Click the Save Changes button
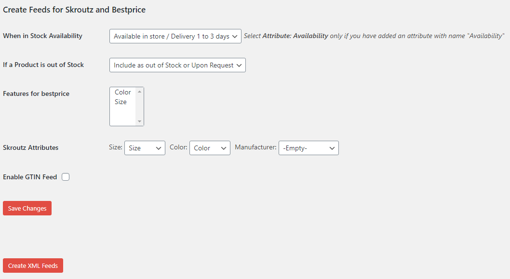Screen dimensions: 510x279 [27, 208]
